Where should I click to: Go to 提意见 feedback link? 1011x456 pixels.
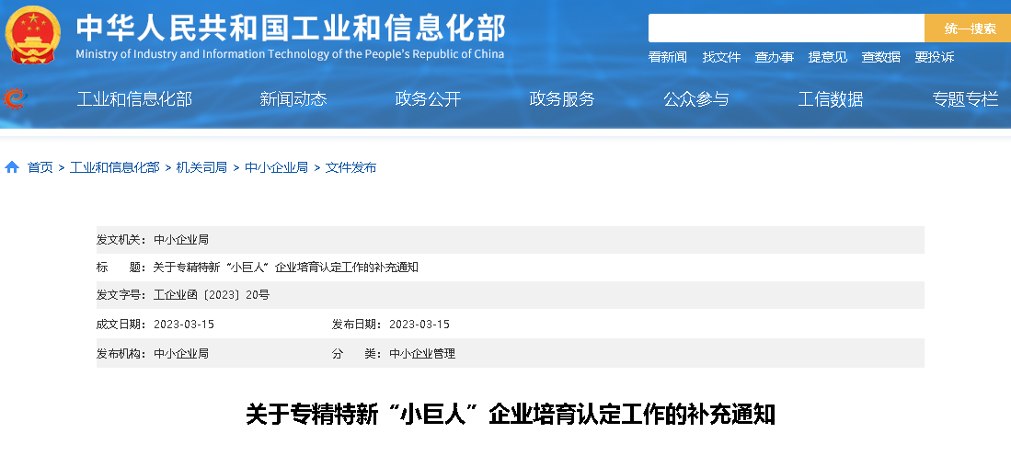point(827,57)
